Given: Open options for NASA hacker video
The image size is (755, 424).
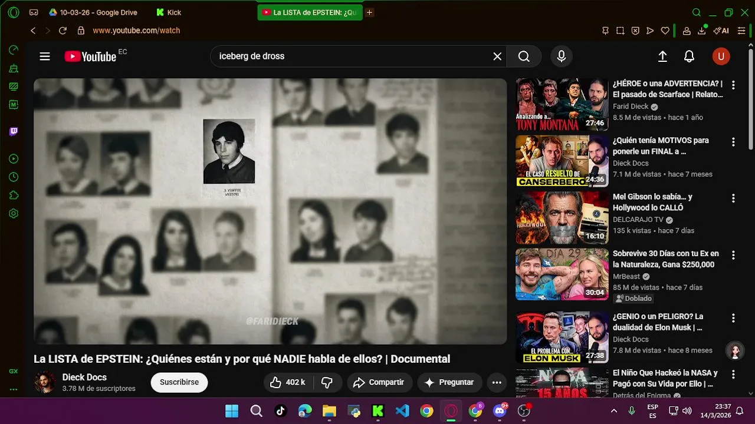Looking at the screenshot, I should click(x=733, y=375).
